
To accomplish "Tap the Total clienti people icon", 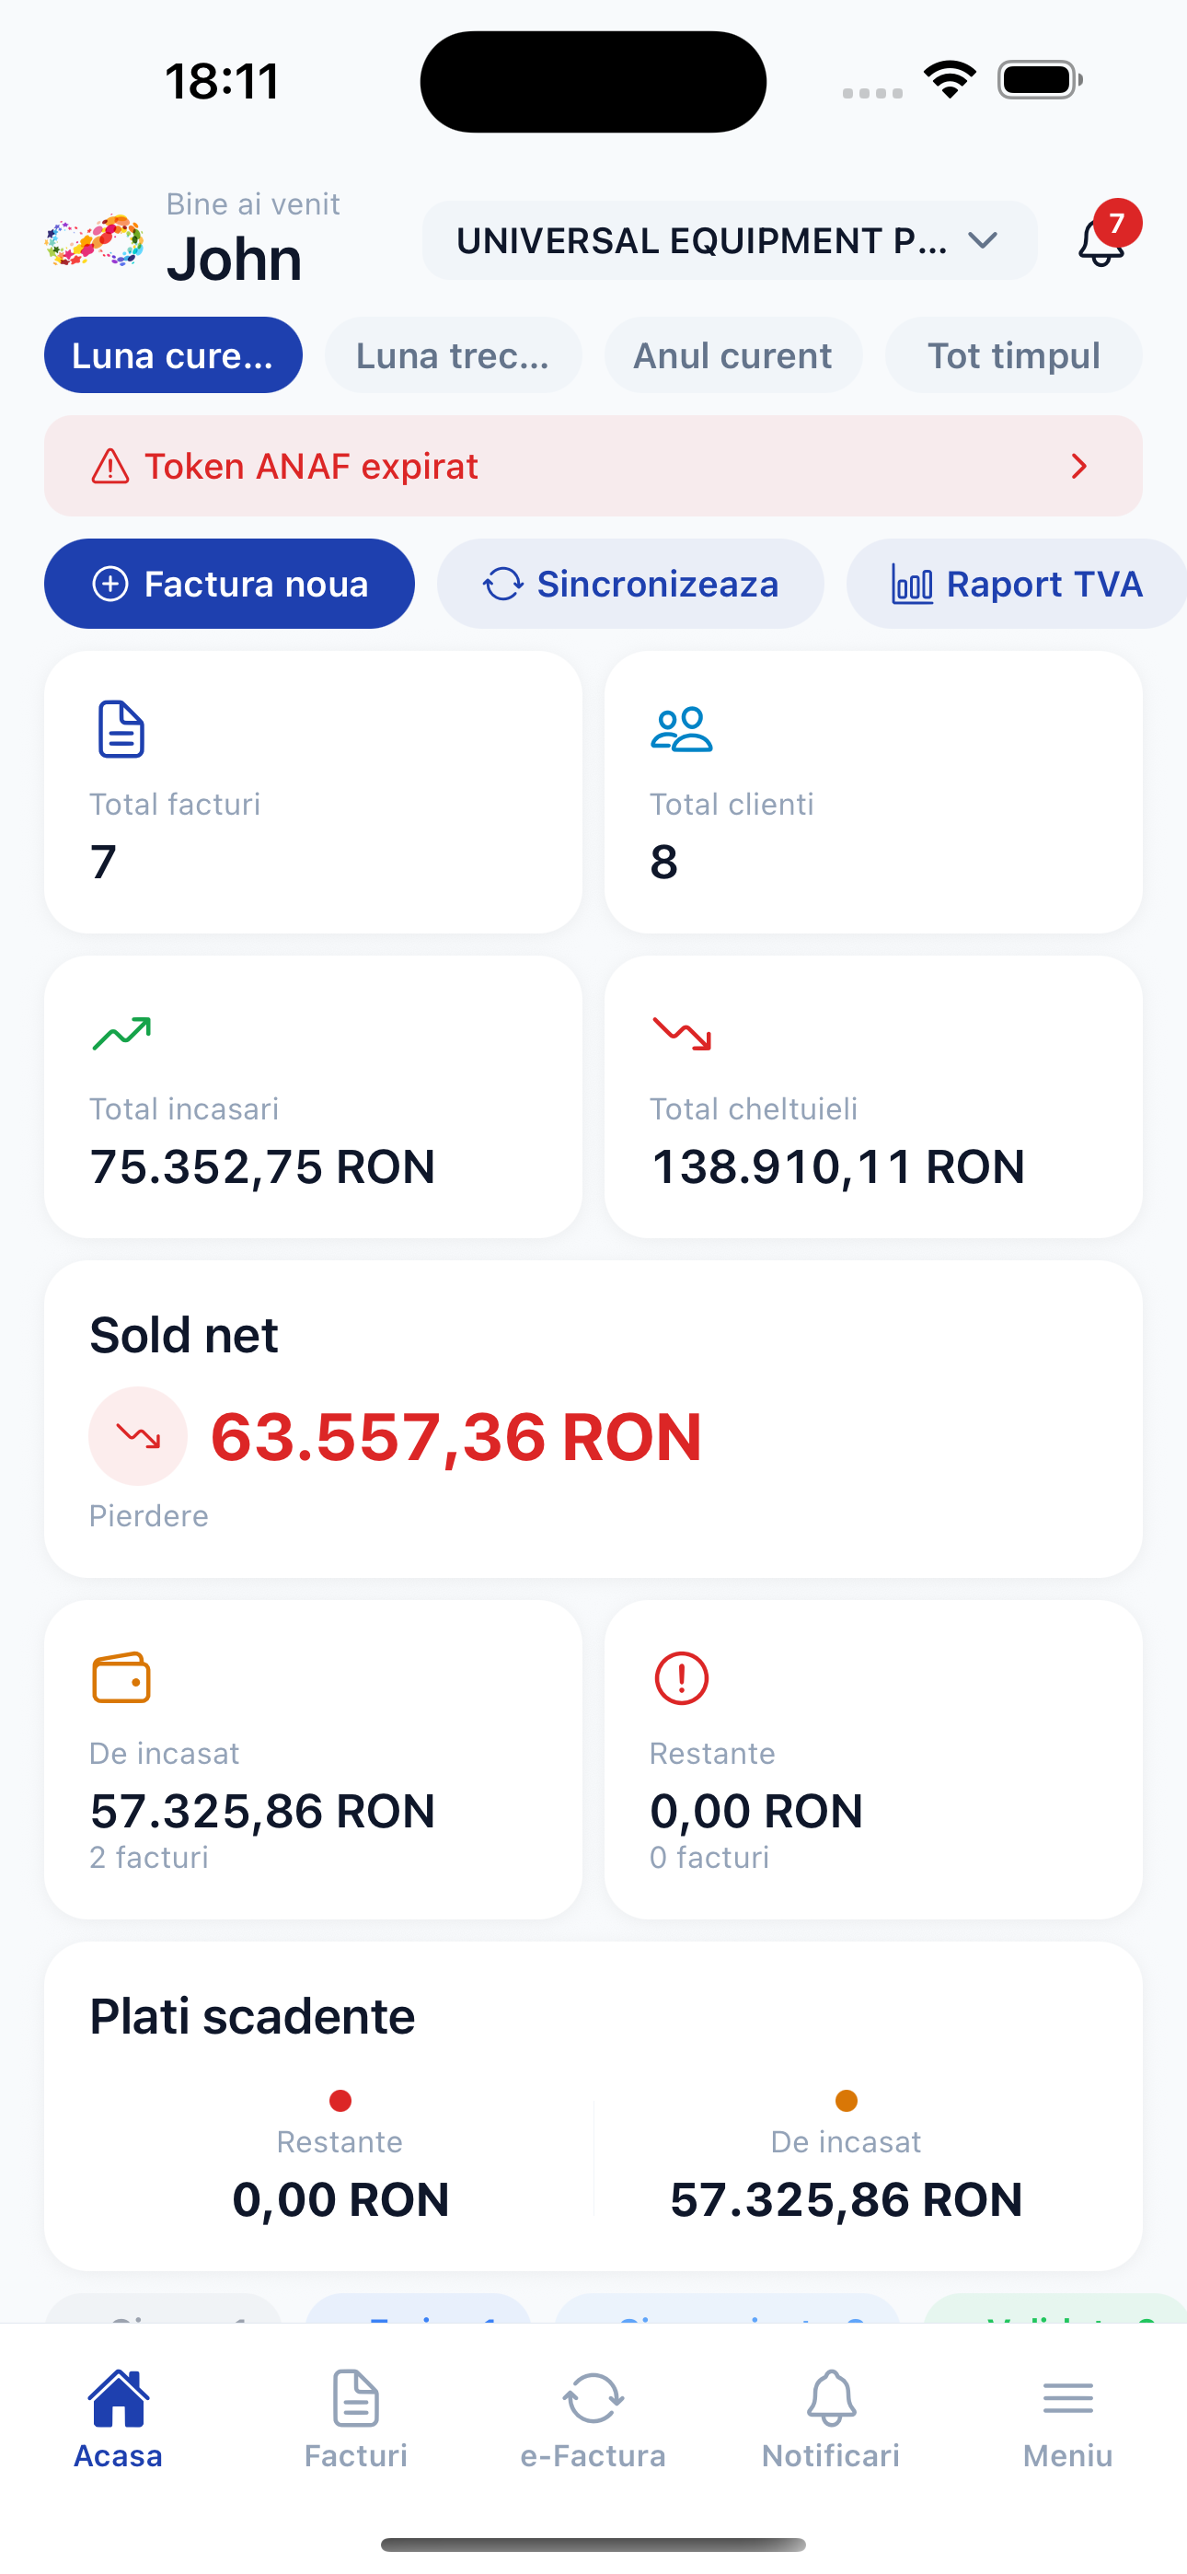I will pyautogui.click(x=682, y=729).
